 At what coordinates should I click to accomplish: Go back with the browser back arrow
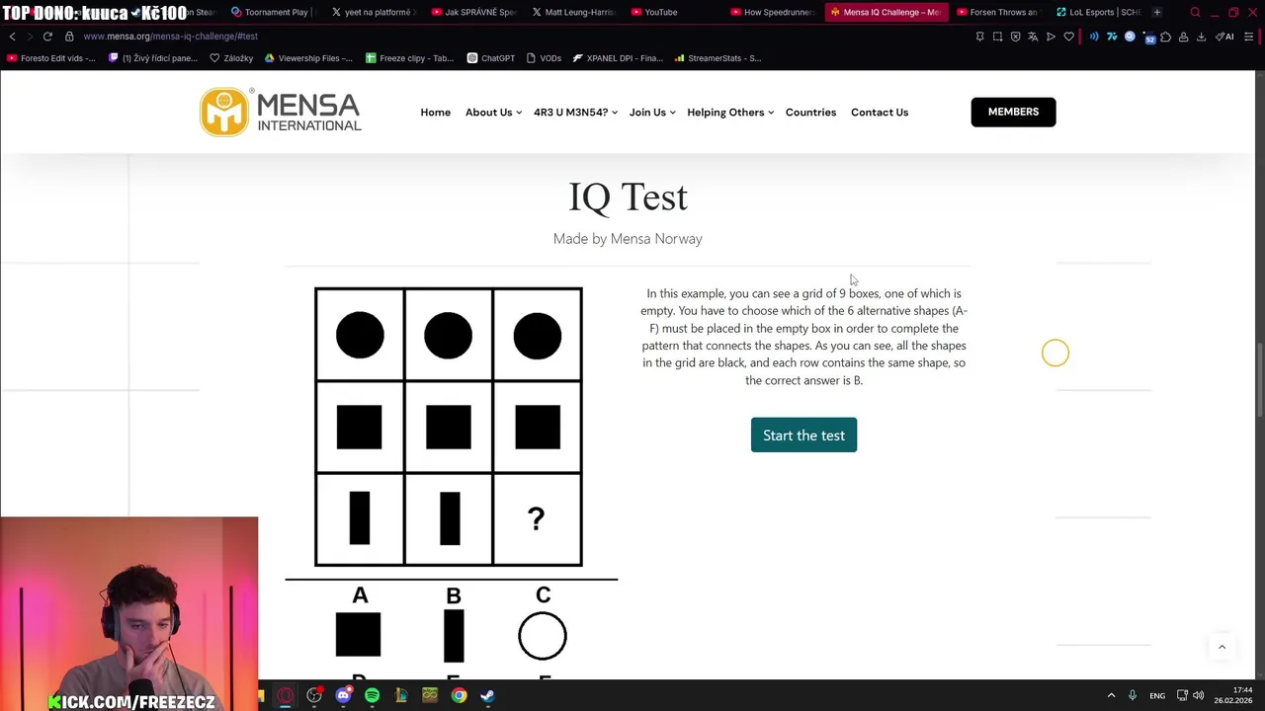pos(12,37)
